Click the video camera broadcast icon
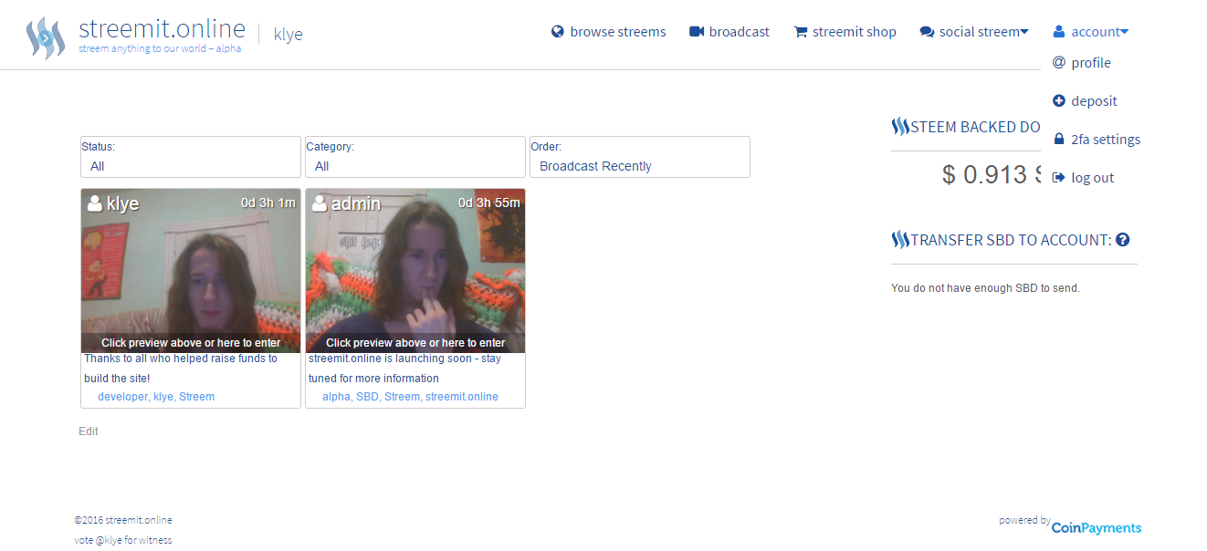The image size is (1207, 551). click(697, 32)
